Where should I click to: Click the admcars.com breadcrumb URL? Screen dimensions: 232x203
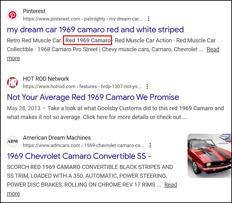click(84, 145)
